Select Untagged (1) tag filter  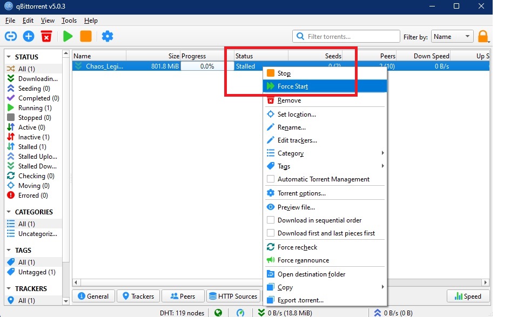point(37,272)
